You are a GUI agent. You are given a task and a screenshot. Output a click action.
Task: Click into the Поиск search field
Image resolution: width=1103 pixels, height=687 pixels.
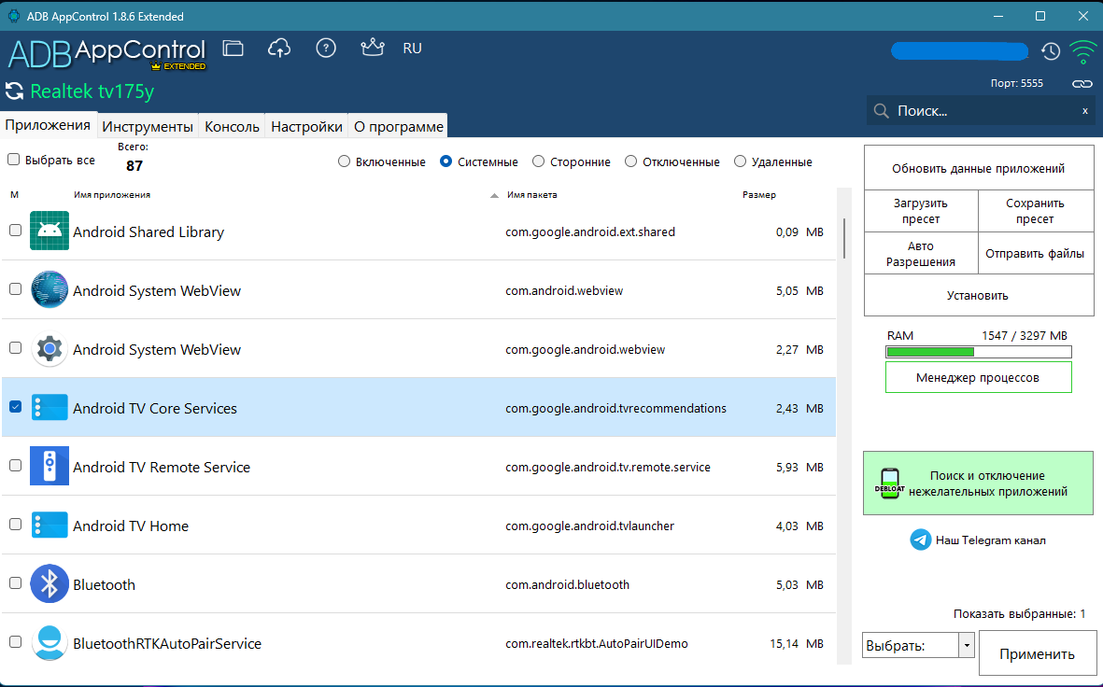tap(981, 111)
